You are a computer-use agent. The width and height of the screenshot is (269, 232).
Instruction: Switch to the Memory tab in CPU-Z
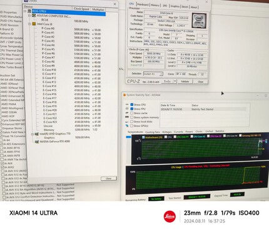coord(155,5)
